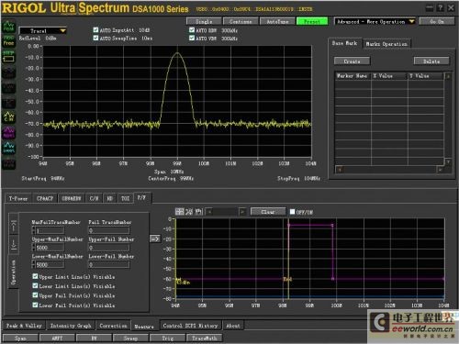
Task: Click the Upper-MaxFailNumber stepper arrows
Action: click(x=34, y=248)
